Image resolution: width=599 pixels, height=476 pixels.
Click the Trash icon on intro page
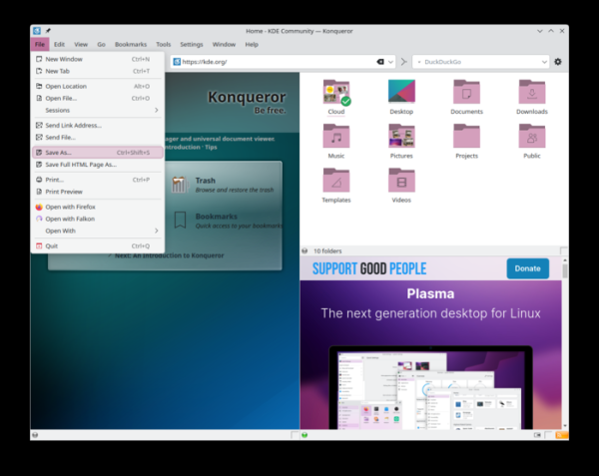click(x=179, y=185)
